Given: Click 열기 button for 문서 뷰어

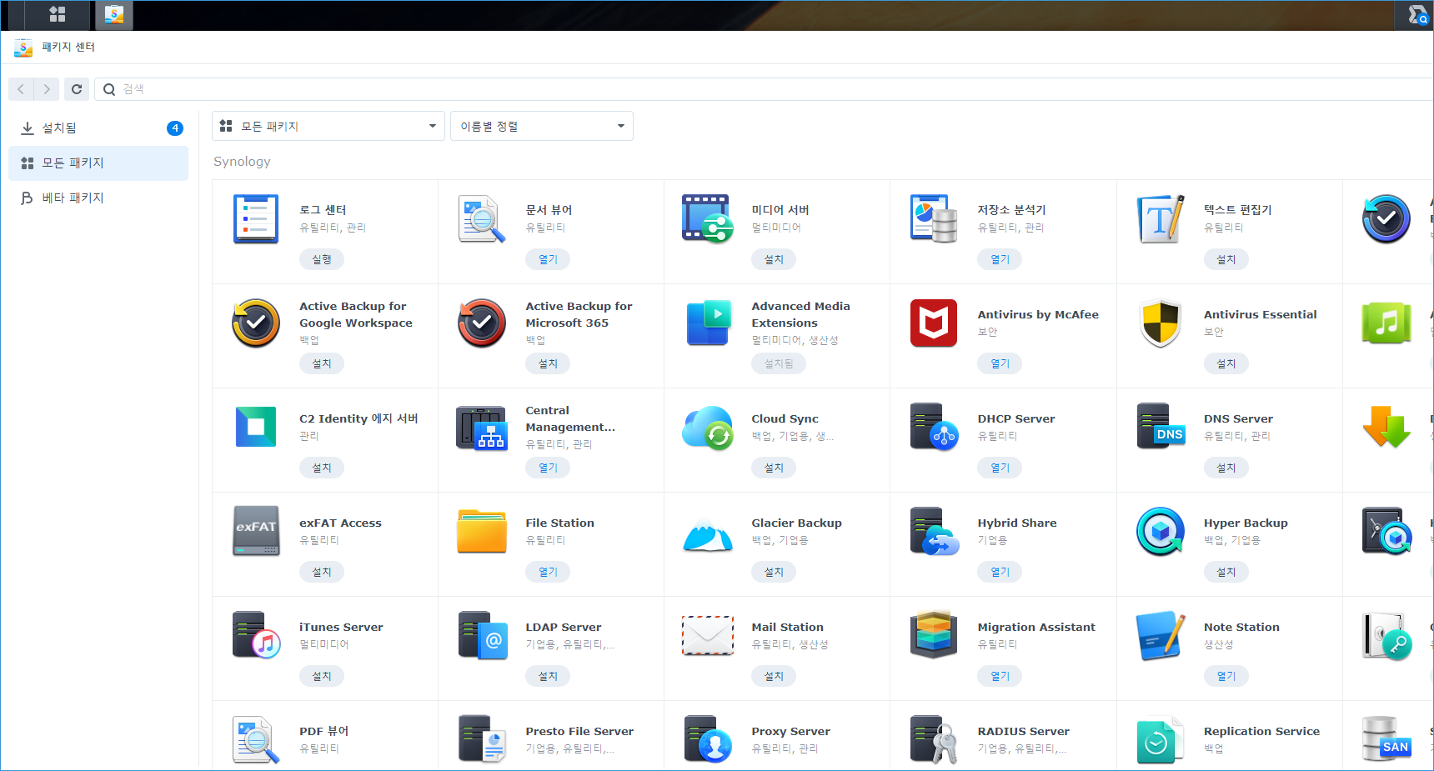Looking at the screenshot, I should pyautogui.click(x=548, y=259).
